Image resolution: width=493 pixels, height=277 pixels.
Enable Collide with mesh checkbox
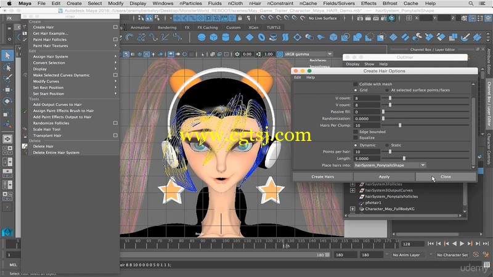point(356,84)
